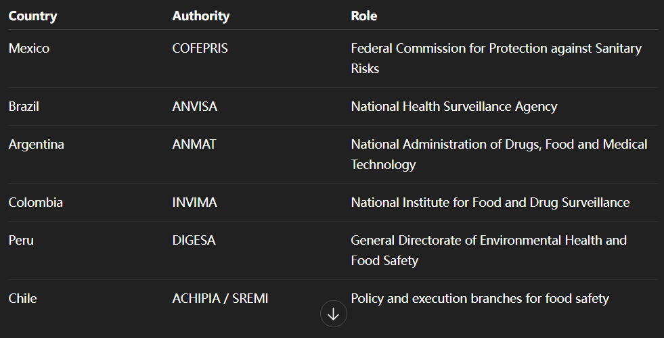
Task: Click National Institute for Food and Drug Surveillance
Action: click(x=490, y=203)
